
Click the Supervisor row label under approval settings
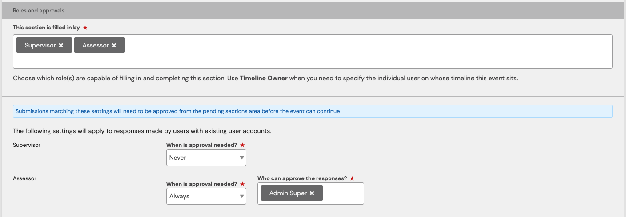27,145
